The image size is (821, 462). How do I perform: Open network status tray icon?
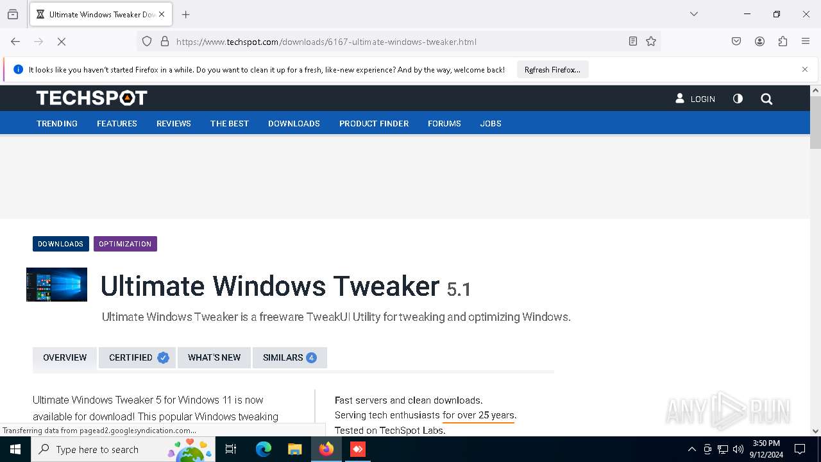tap(723, 449)
